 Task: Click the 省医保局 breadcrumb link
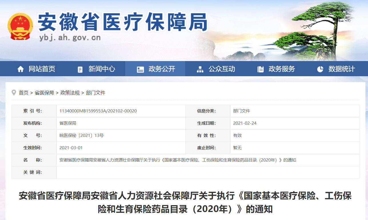[44, 93]
